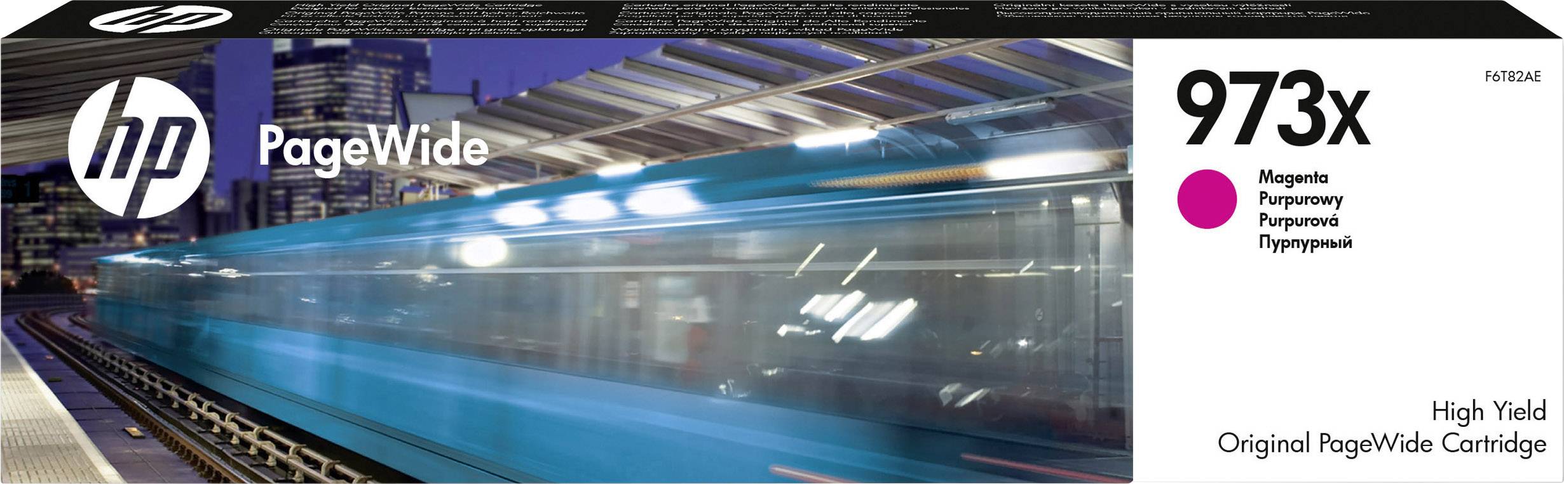
Task: Click the Пурпурный label
Action: 1305,242
